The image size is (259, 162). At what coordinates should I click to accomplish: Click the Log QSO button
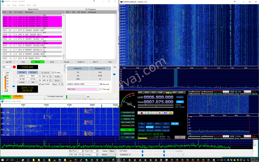coord(9,62)
